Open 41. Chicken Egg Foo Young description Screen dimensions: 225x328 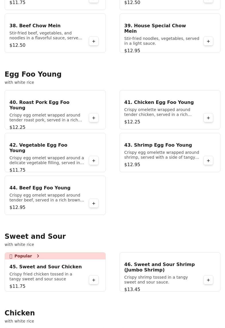click(158, 112)
